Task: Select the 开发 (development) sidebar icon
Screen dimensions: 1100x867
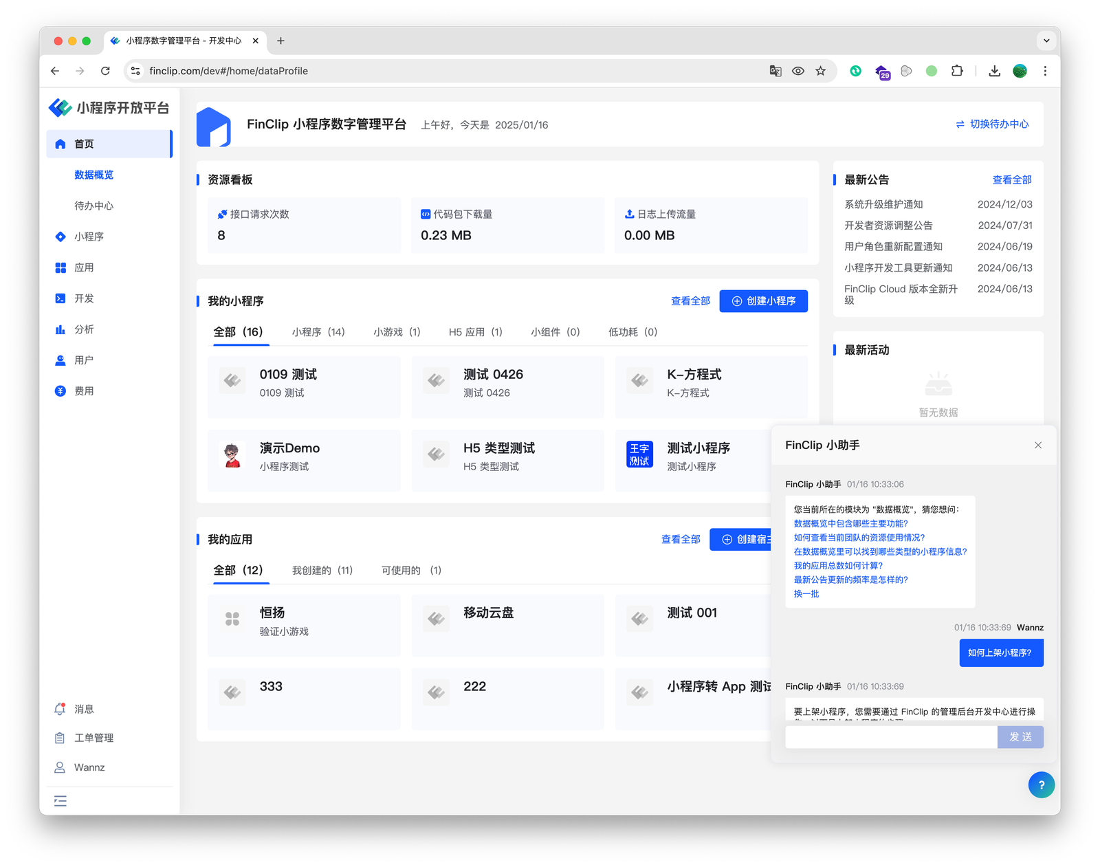Action: pos(60,298)
